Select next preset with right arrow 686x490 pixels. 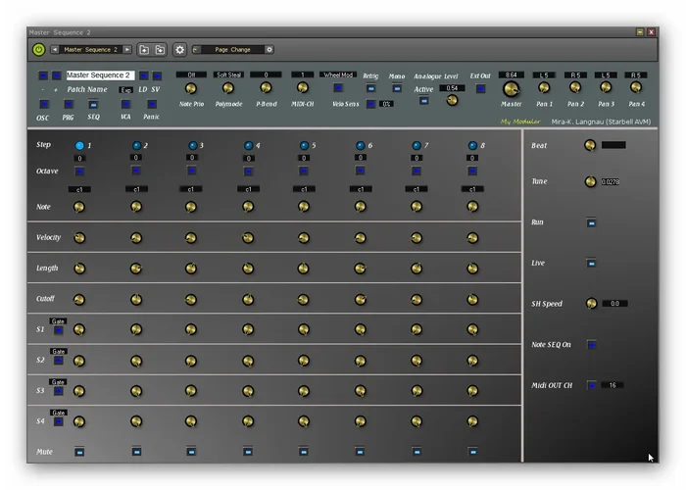point(127,49)
